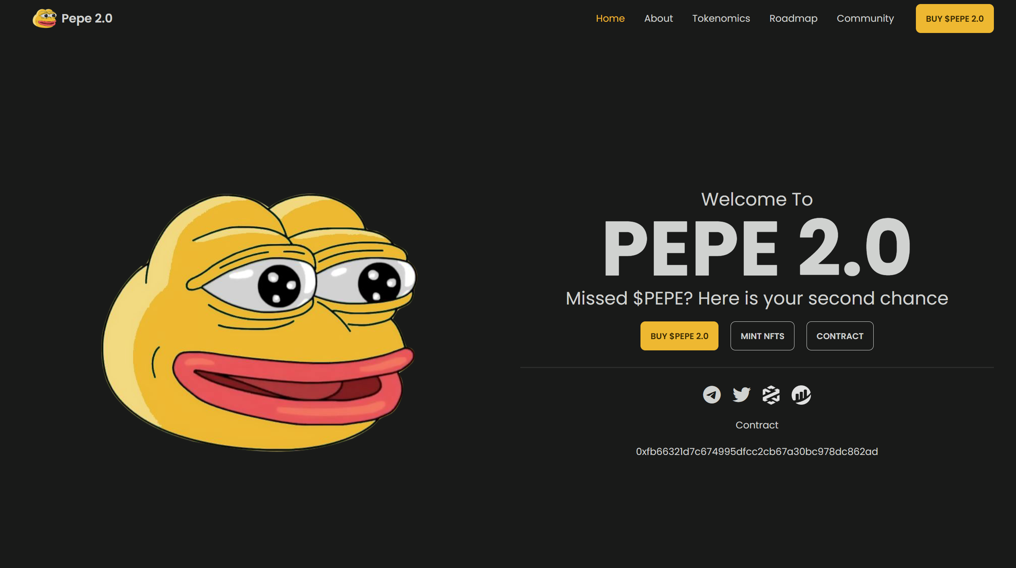The image size is (1016, 568).
Task: Open the Dextools chart icon
Action: tap(771, 395)
